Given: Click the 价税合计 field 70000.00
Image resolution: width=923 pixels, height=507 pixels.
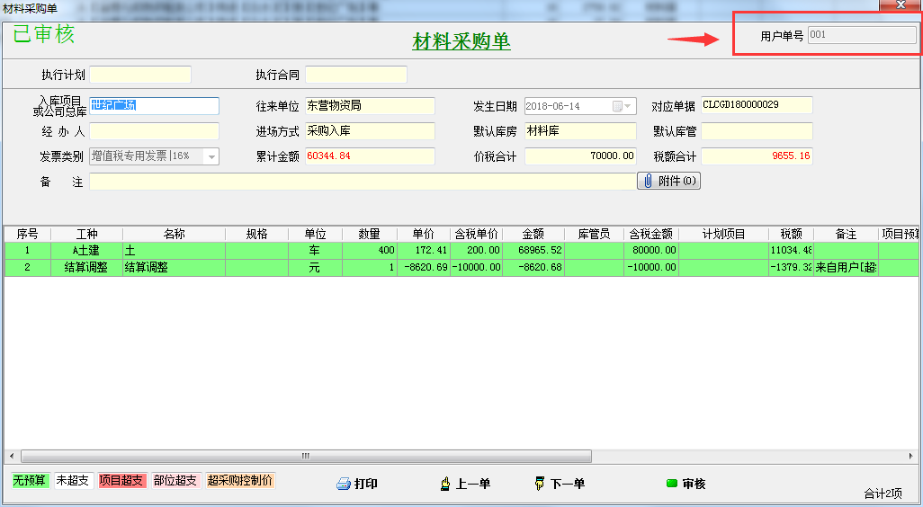Looking at the screenshot, I should tap(580, 156).
